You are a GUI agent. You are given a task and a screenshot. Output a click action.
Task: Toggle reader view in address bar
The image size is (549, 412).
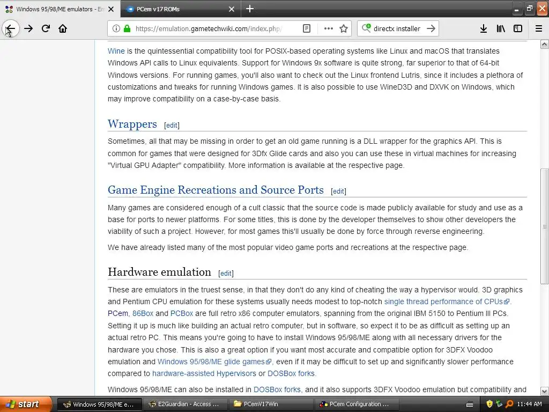[306, 29]
